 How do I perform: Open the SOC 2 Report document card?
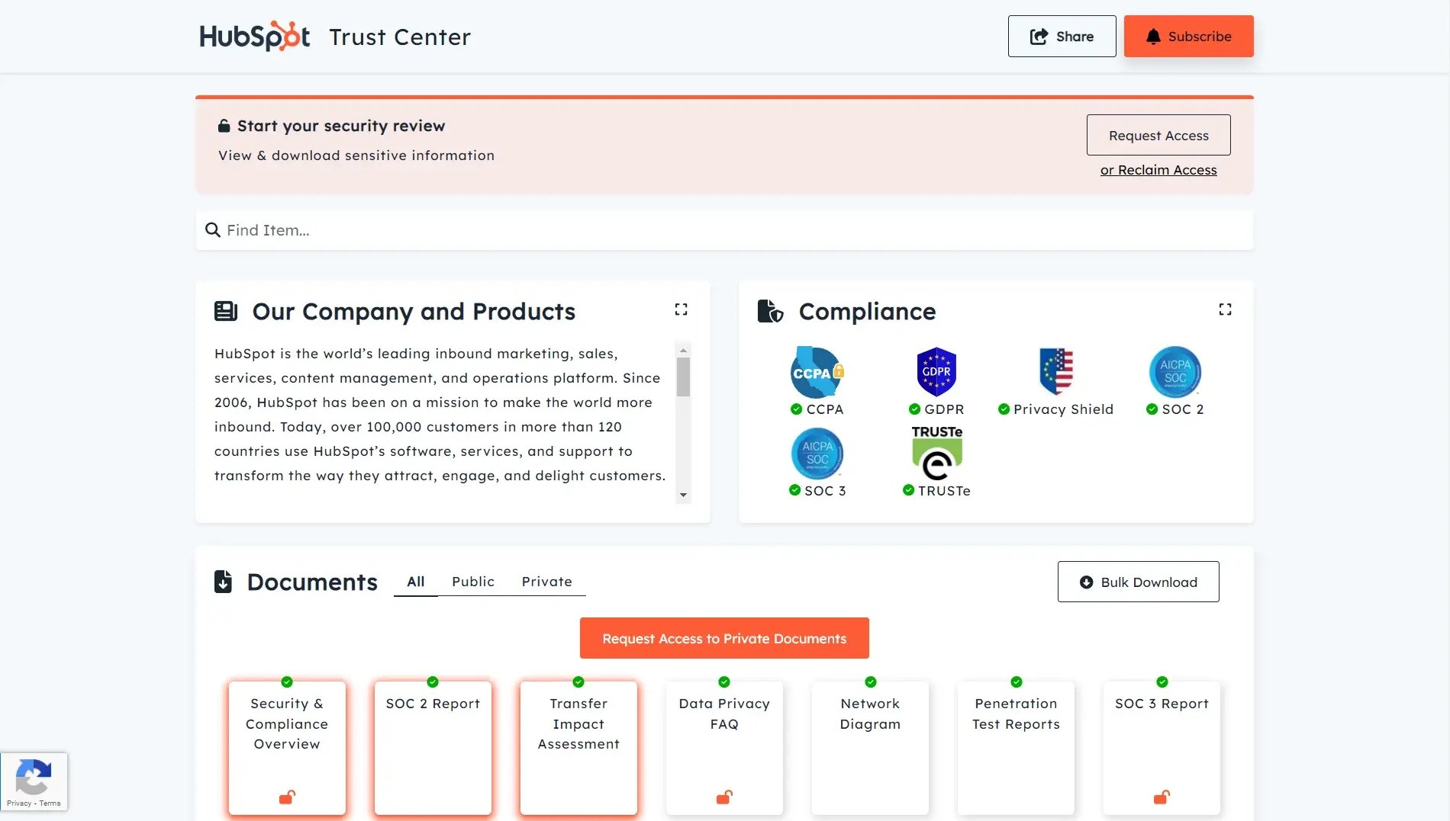(x=433, y=748)
